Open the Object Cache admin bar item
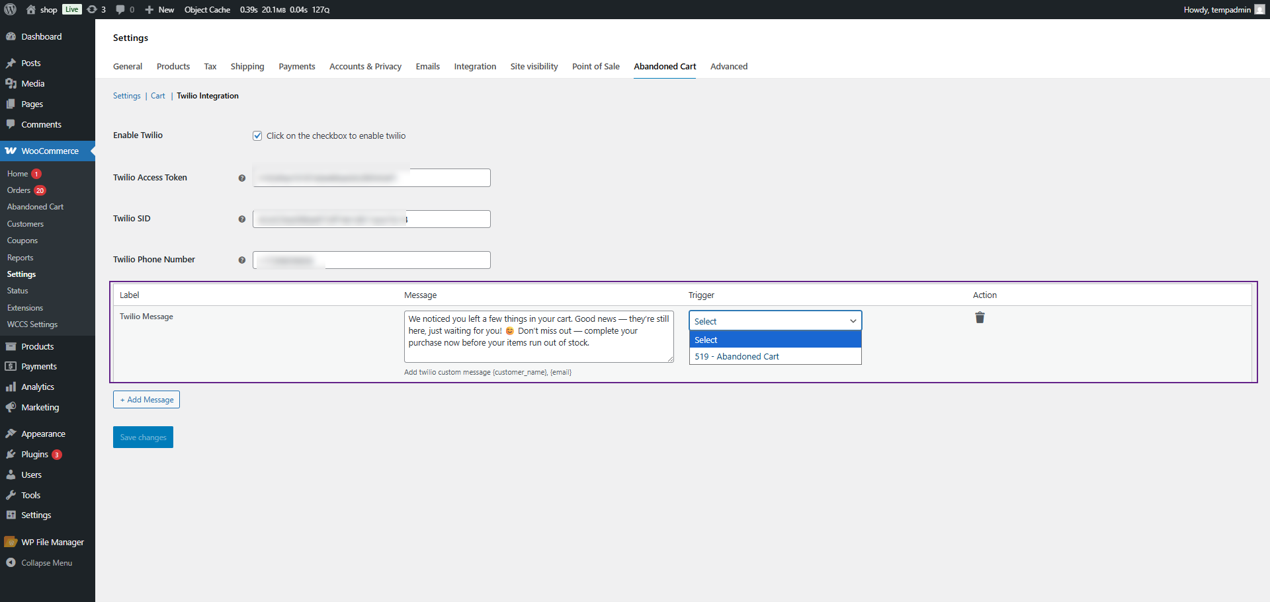The height and width of the screenshot is (602, 1270). click(207, 9)
